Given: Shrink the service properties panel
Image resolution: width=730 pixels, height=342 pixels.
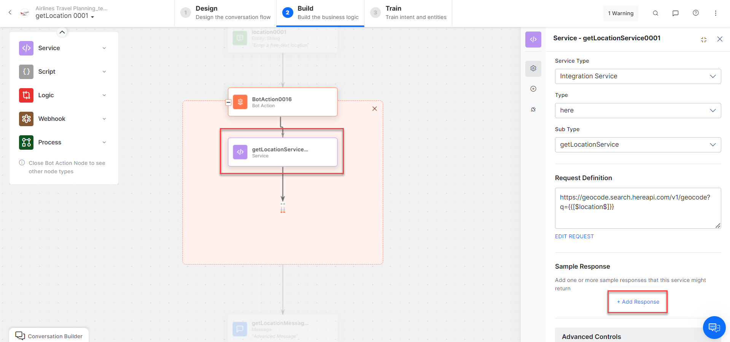Looking at the screenshot, I should coord(704,40).
